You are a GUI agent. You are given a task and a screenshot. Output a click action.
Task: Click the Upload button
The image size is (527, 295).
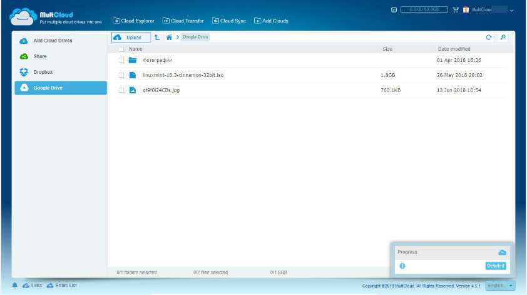pos(131,38)
